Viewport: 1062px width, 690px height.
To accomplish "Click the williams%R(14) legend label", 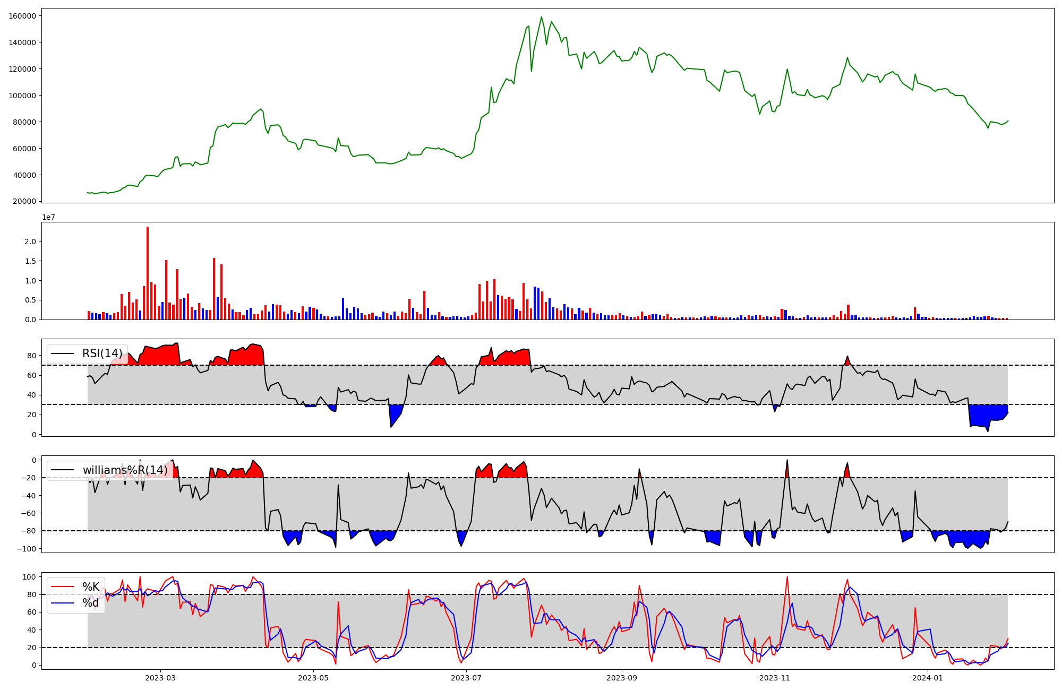I will [x=125, y=470].
